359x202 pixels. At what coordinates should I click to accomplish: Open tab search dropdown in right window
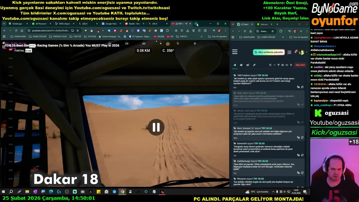pos(233,24)
